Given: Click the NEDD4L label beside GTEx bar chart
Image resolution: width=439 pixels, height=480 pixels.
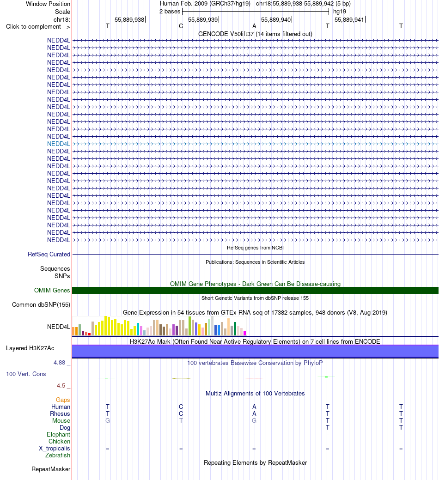Looking at the screenshot, I should tap(59, 327).
